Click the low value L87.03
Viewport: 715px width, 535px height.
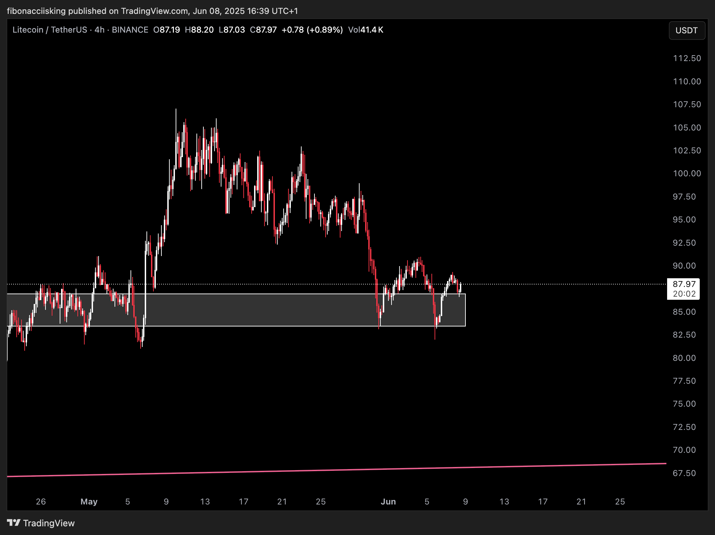pyautogui.click(x=232, y=30)
